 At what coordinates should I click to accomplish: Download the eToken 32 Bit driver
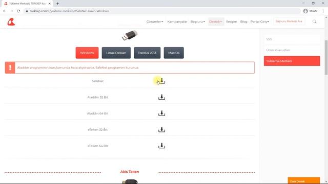162,129
